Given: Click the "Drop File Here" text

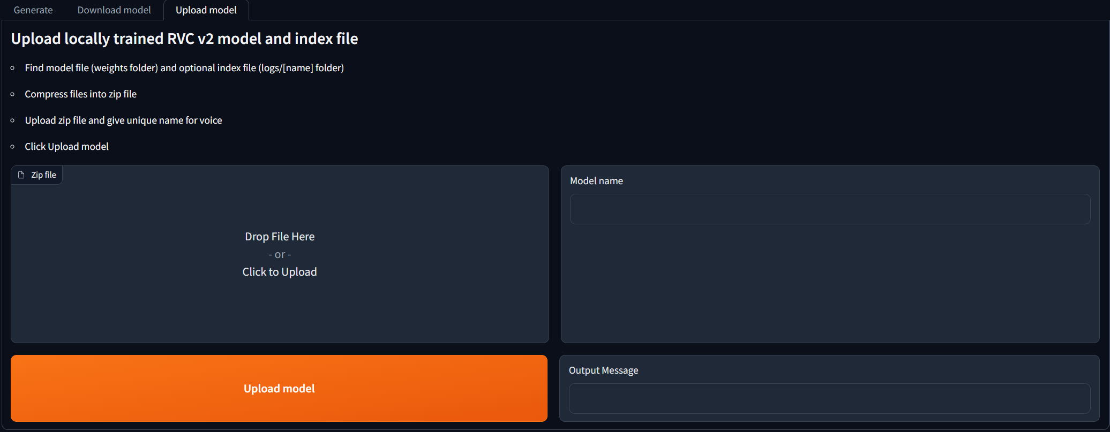Looking at the screenshot, I should click(280, 237).
